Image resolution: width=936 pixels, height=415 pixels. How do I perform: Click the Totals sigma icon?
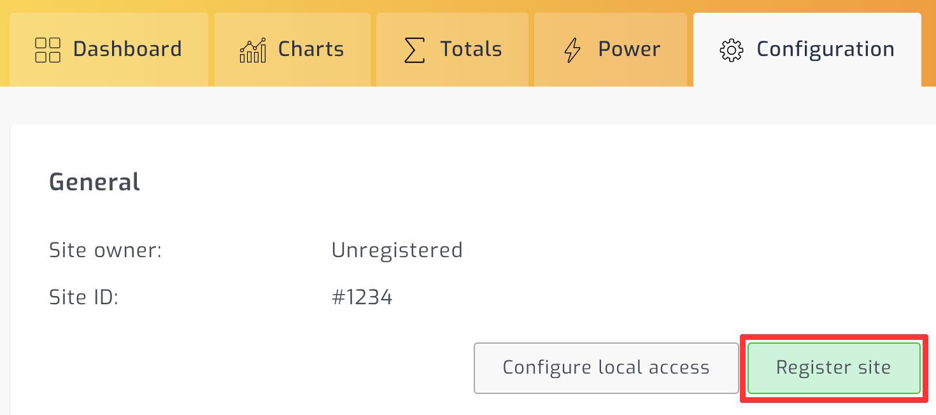415,50
